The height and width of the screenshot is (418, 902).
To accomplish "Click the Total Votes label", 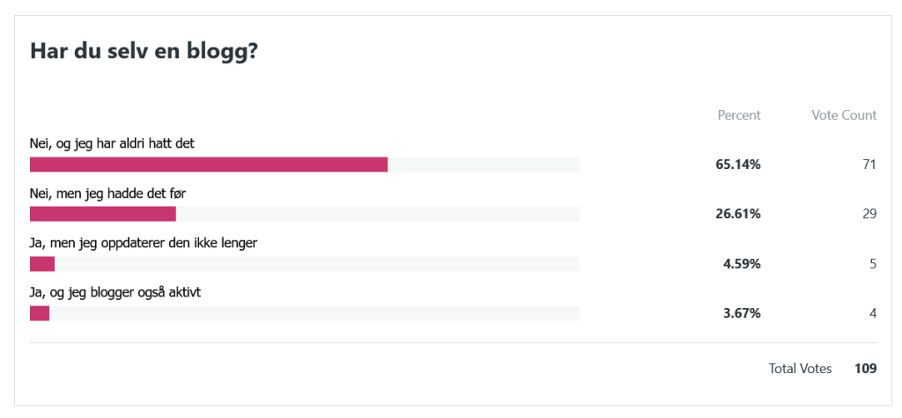I will point(800,369).
